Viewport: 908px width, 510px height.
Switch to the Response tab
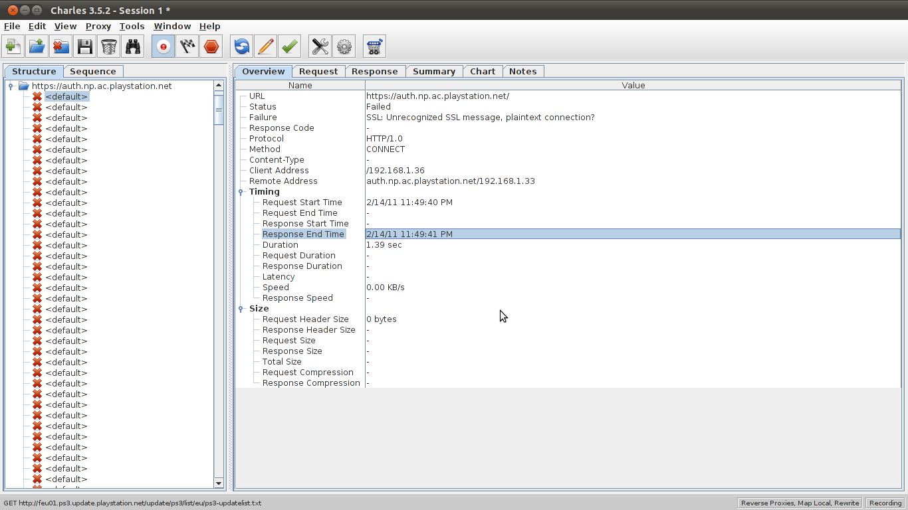coord(374,72)
